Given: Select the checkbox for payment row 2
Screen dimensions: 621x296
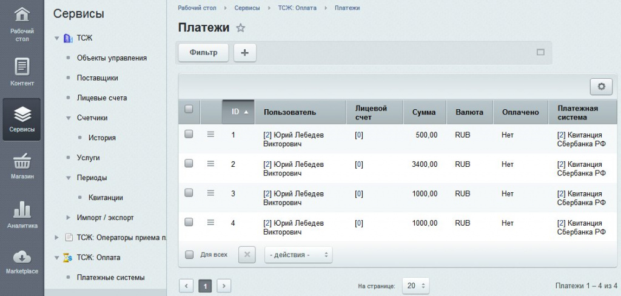Looking at the screenshot, I should coord(189,164).
